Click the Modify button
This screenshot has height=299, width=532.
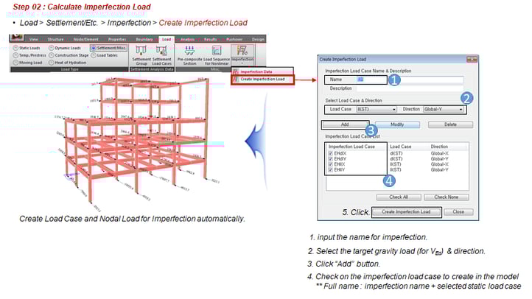(397, 124)
